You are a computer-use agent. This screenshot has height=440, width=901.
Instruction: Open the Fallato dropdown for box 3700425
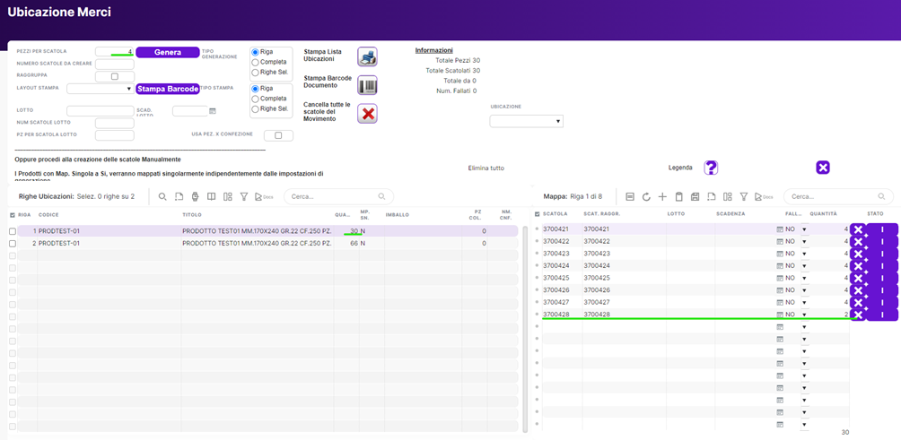(804, 278)
